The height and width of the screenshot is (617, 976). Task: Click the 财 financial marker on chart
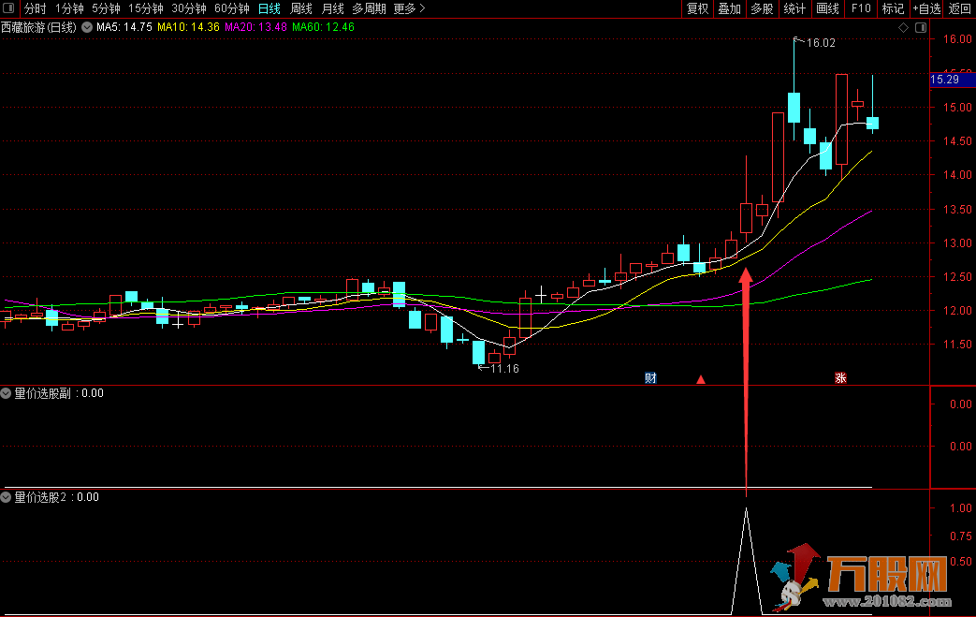point(650,378)
